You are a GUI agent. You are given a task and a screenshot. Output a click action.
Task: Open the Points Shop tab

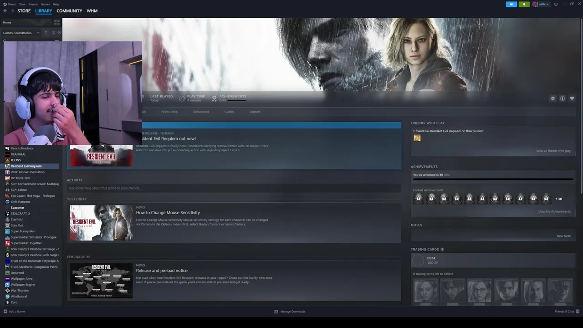(169, 112)
